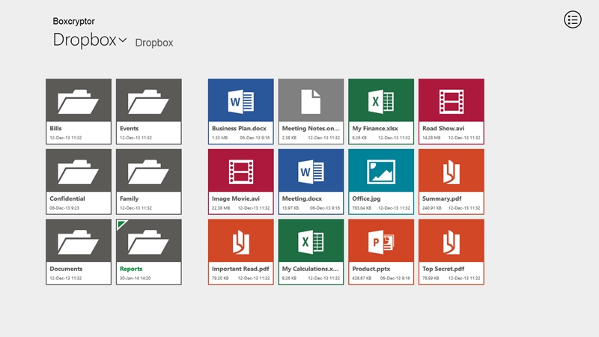Open Important Read.pdf reader icon
599x337 pixels.
[240, 242]
